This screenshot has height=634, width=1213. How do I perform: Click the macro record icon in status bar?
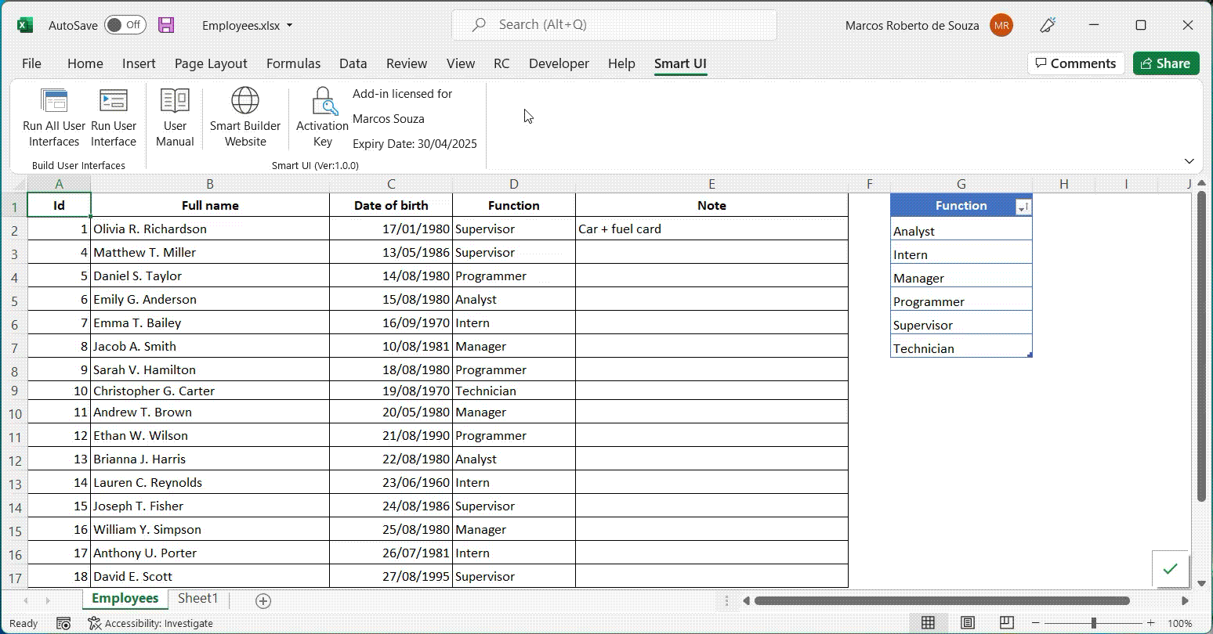tap(63, 623)
